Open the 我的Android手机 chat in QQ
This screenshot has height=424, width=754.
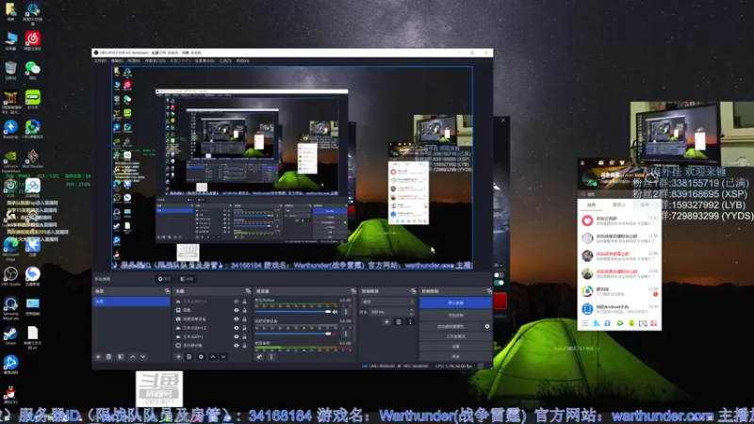[x=619, y=309]
